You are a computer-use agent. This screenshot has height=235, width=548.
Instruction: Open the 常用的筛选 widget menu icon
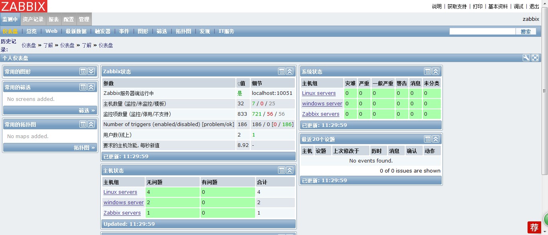point(83,87)
